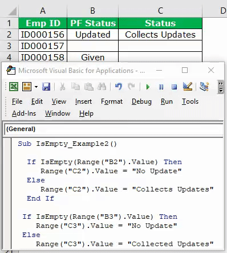227x253 pixels.
Task: Click the Insert UserForm icon
Action: coord(27,87)
